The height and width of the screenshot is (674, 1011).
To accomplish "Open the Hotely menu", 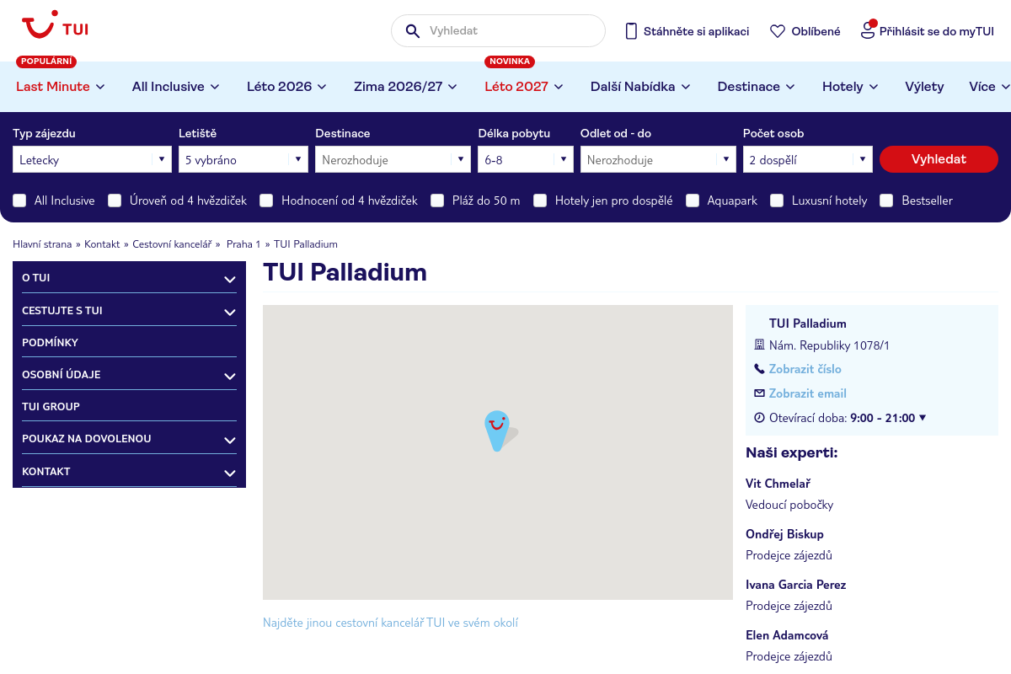I will coord(850,87).
